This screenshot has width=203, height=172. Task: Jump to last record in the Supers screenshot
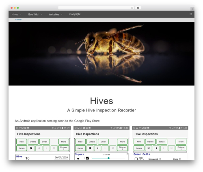coord(113,148)
